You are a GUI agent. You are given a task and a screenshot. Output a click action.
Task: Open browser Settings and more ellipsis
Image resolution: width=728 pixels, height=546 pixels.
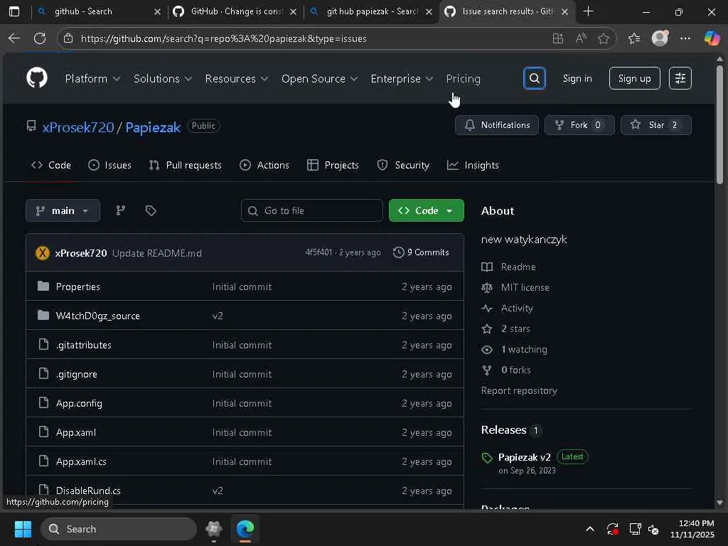685,38
